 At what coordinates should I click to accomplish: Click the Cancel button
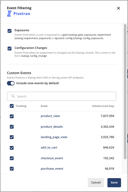(96, 183)
